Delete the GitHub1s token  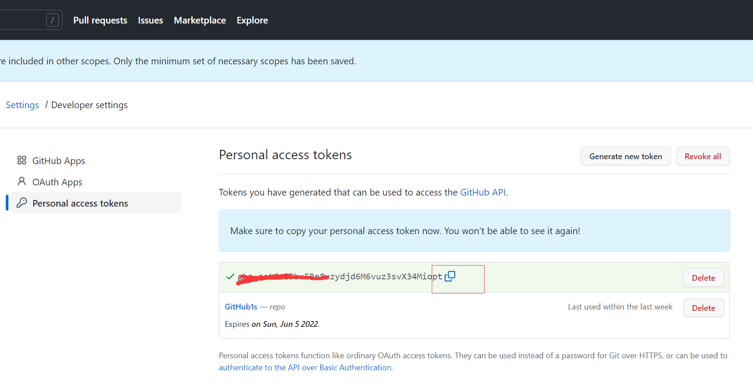704,308
